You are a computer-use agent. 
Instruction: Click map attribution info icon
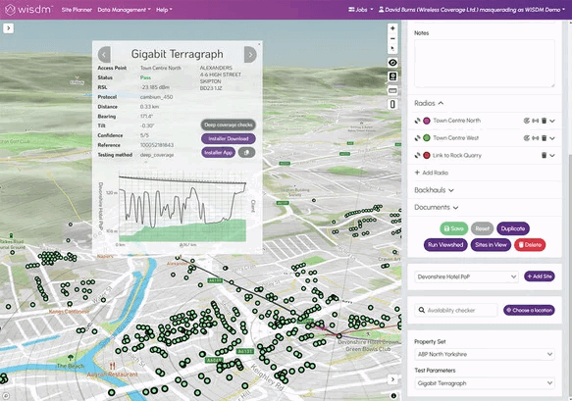[393, 396]
